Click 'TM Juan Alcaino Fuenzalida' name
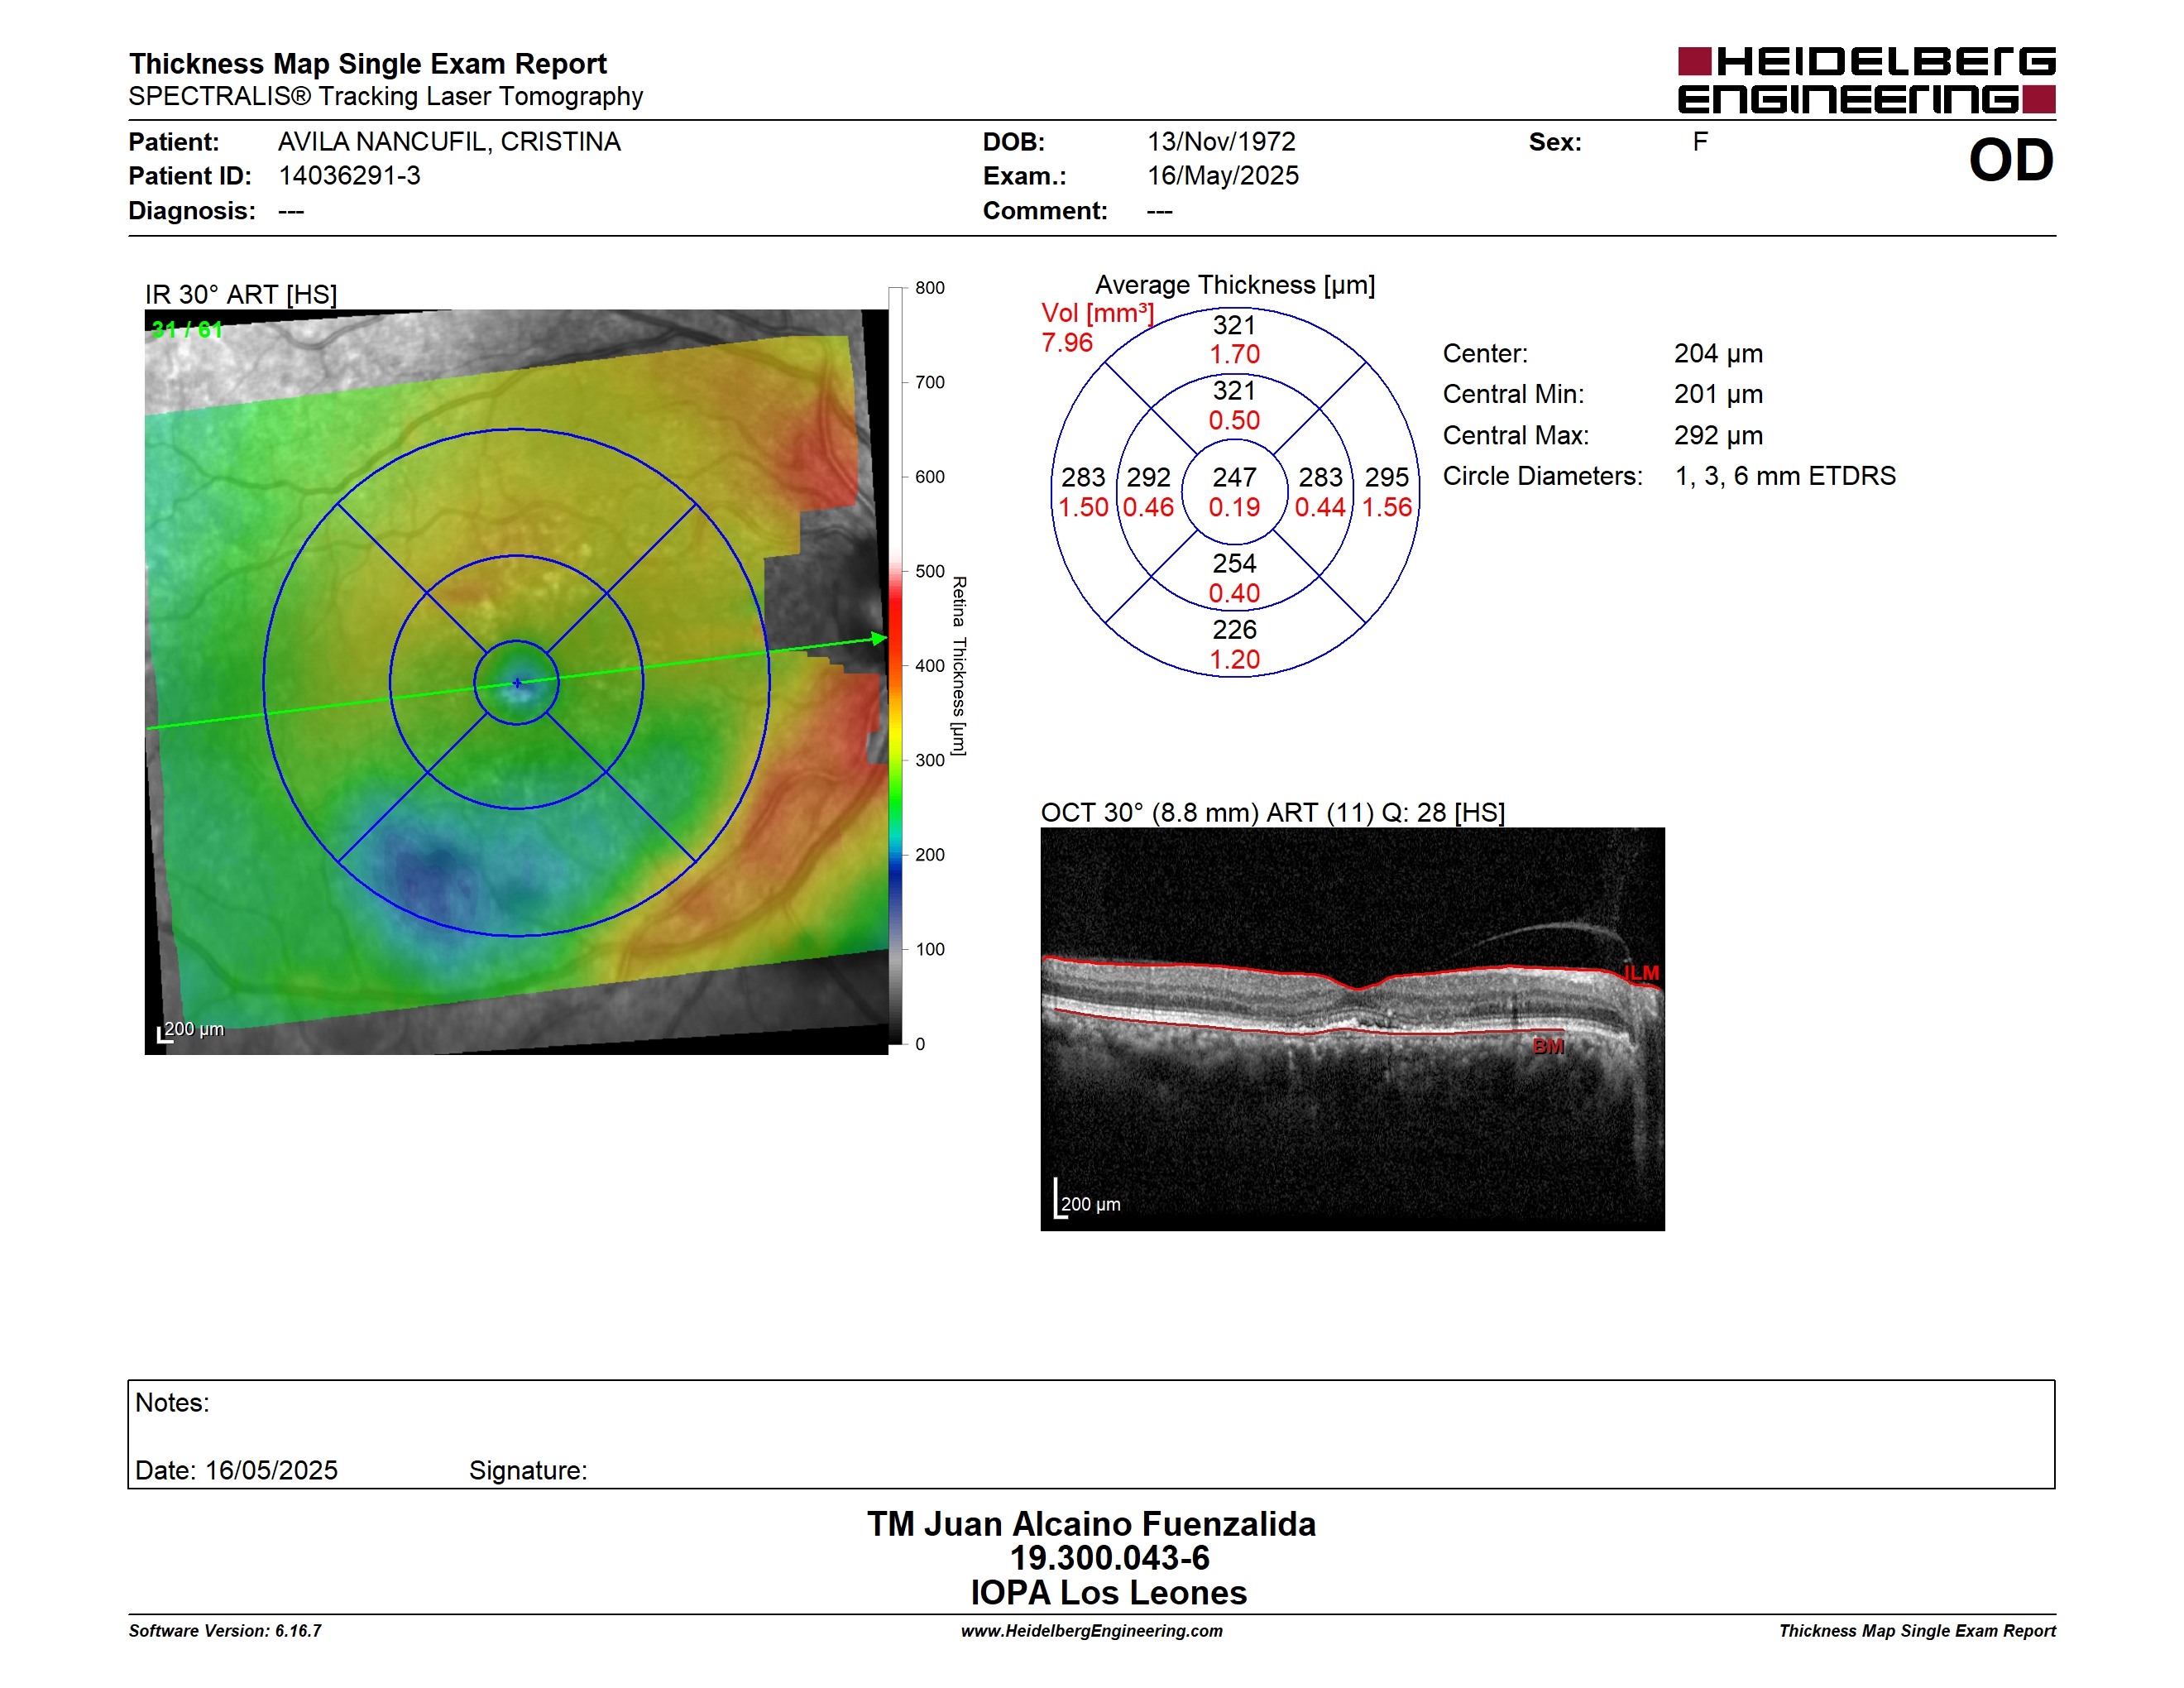This screenshot has height=1688, width=2184. [x=1091, y=1525]
